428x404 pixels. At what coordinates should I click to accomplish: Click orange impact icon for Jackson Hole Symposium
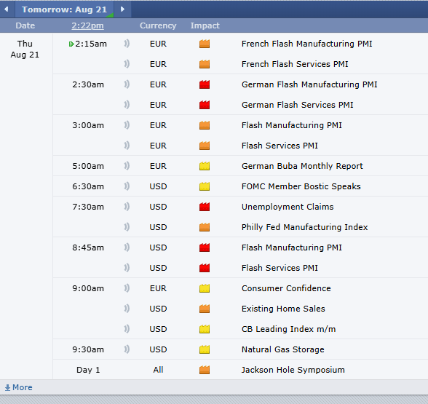(205, 370)
